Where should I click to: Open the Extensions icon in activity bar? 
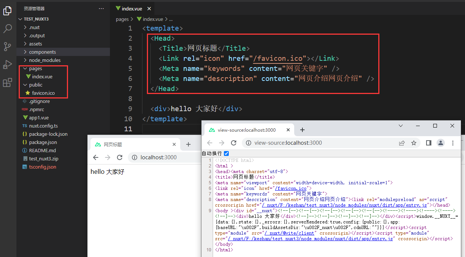pos(7,82)
